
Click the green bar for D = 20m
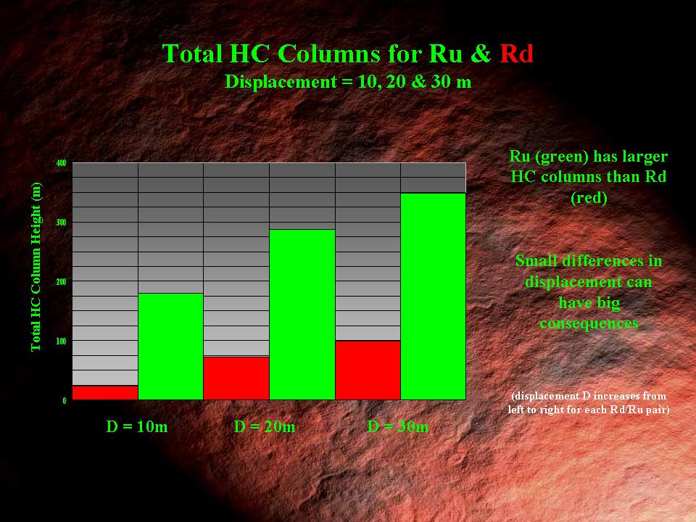pos(302,314)
